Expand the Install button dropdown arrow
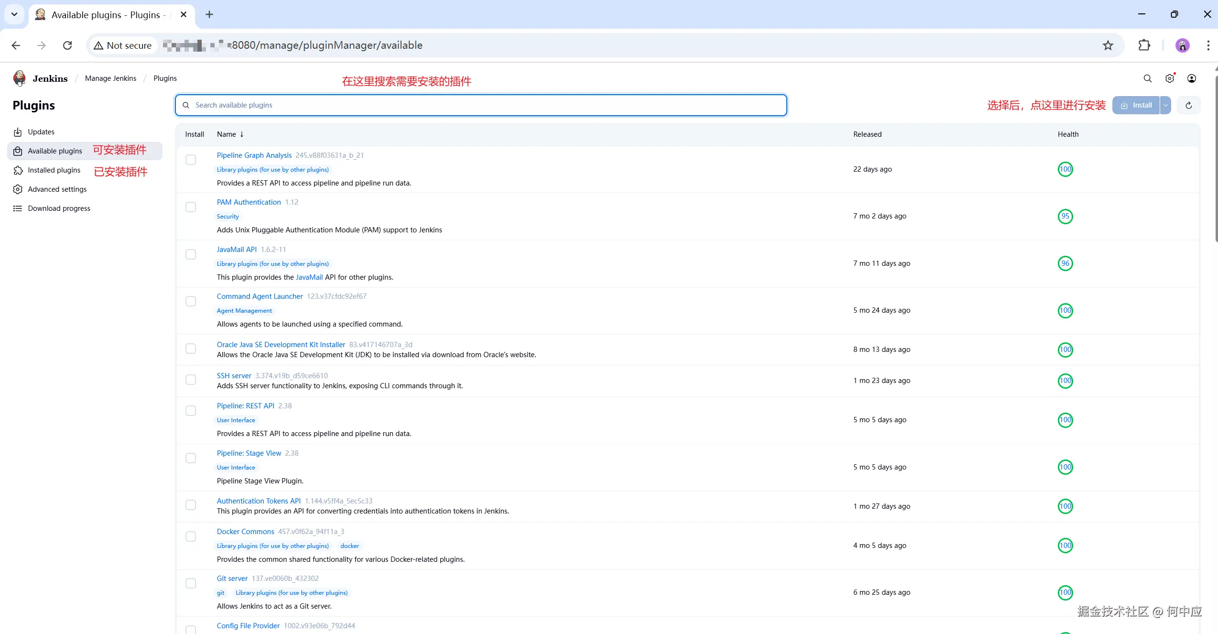 (x=1165, y=105)
